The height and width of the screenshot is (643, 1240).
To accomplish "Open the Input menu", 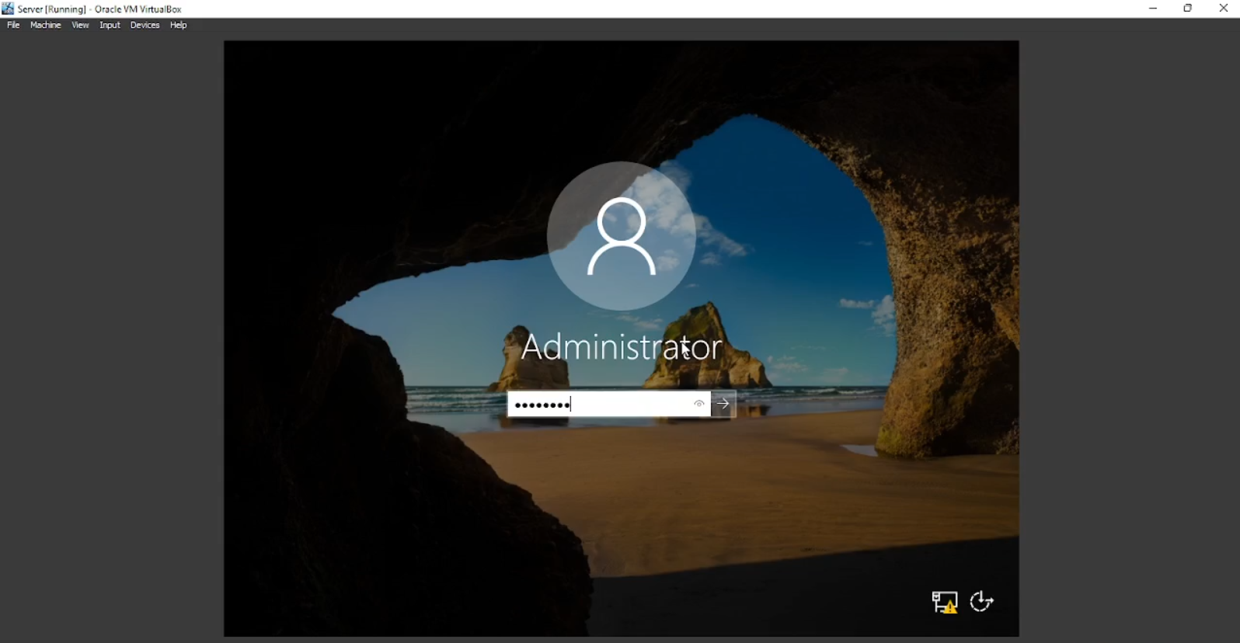I will tap(110, 25).
